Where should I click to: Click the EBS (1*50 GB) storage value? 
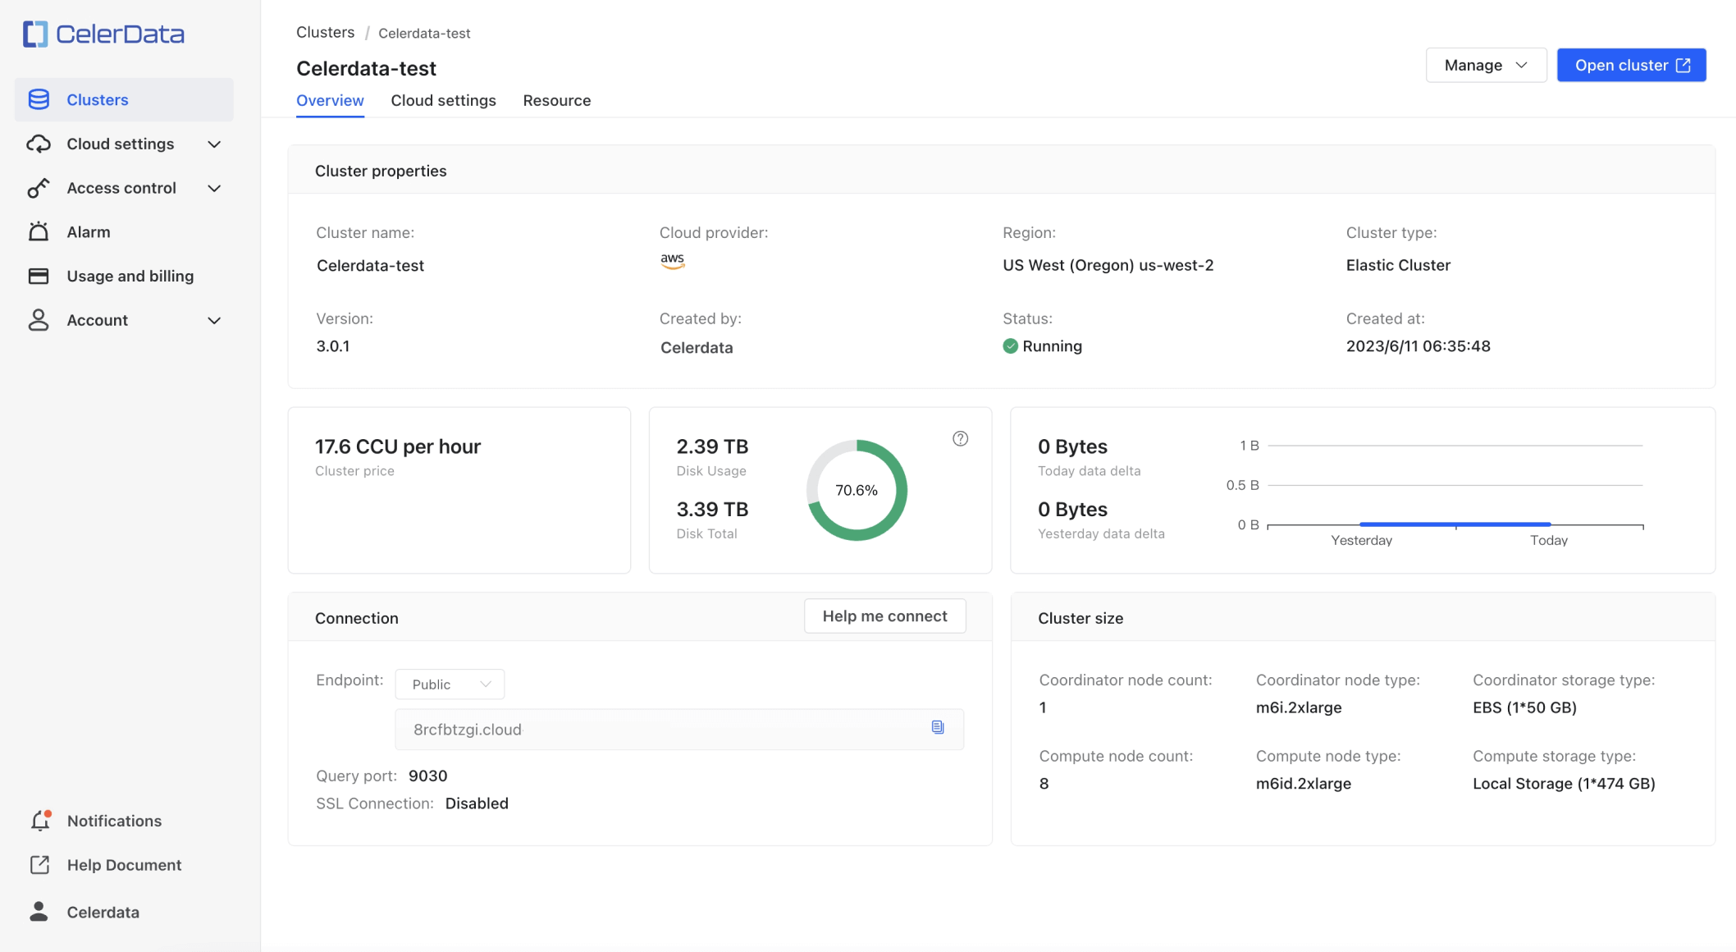[1524, 707]
